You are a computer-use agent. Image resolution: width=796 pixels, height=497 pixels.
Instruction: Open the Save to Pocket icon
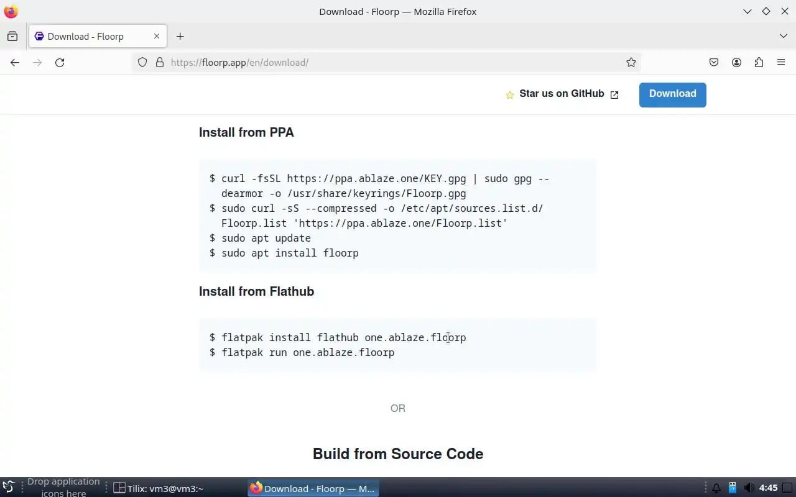tap(714, 62)
